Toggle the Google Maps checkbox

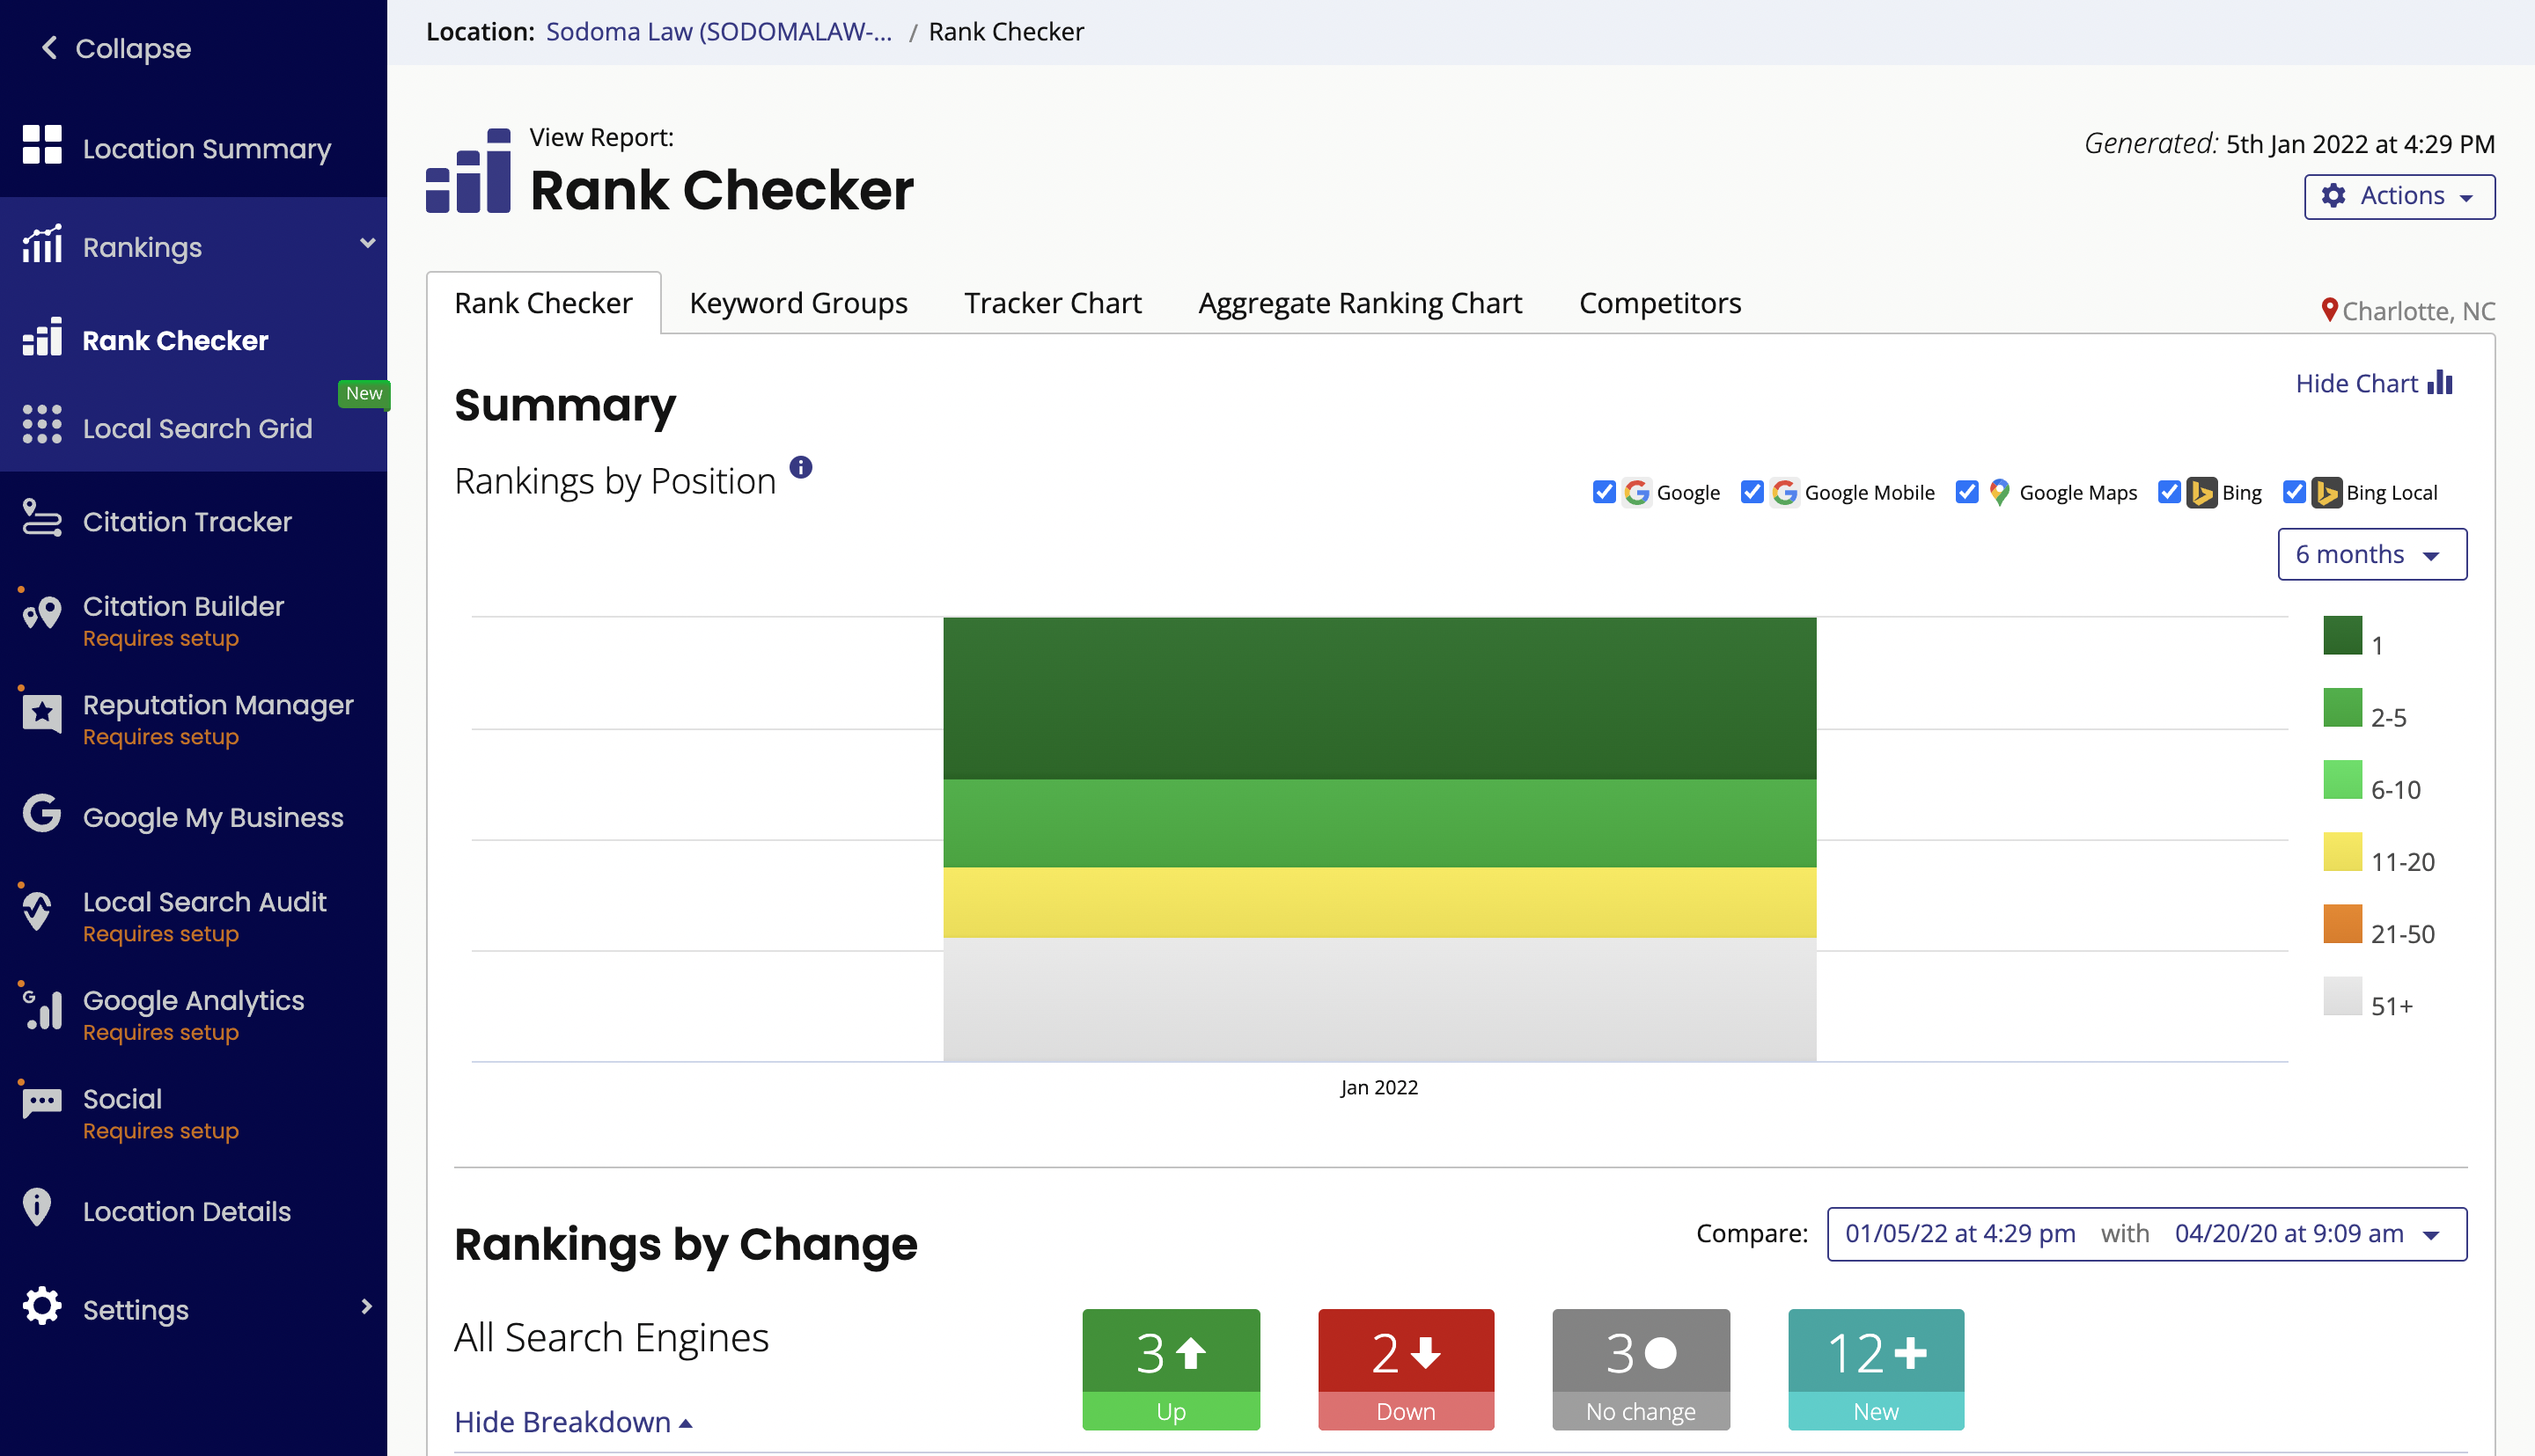(1966, 492)
